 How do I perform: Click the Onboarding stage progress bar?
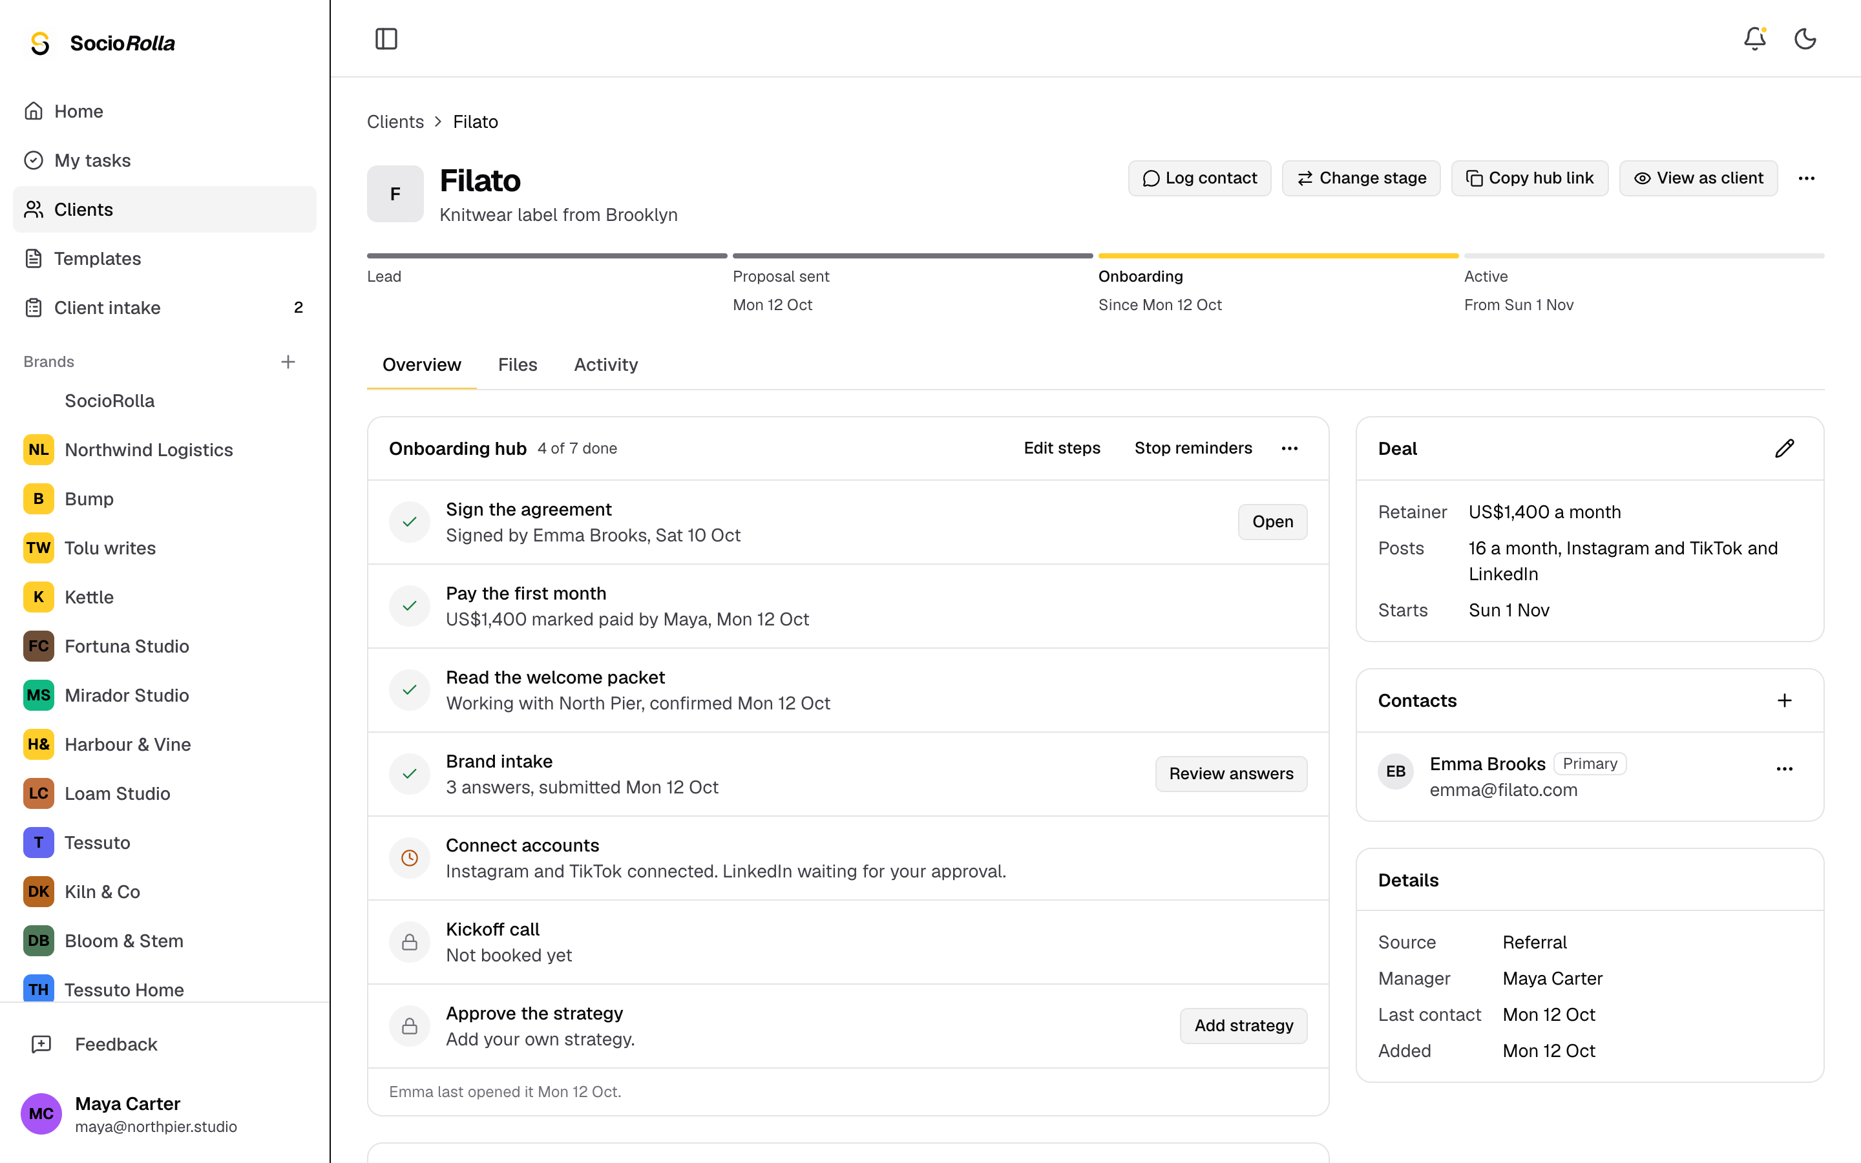1278,255
